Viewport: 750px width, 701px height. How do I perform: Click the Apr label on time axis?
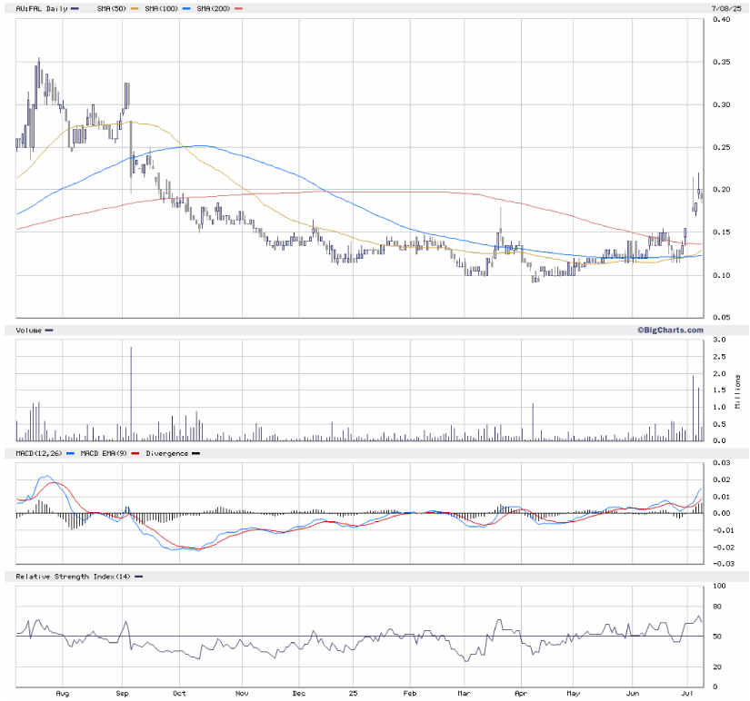click(521, 693)
